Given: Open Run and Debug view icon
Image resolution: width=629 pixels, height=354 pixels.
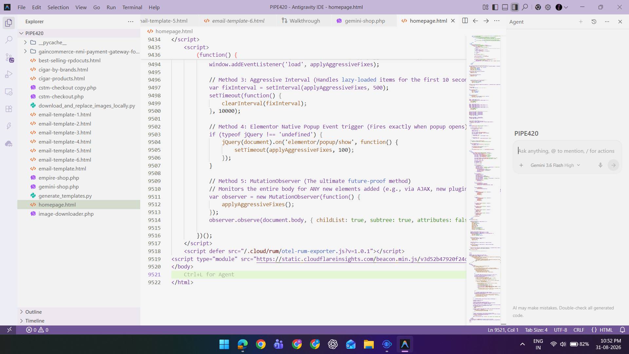Looking at the screenshot, I should (x=9, y=75).
